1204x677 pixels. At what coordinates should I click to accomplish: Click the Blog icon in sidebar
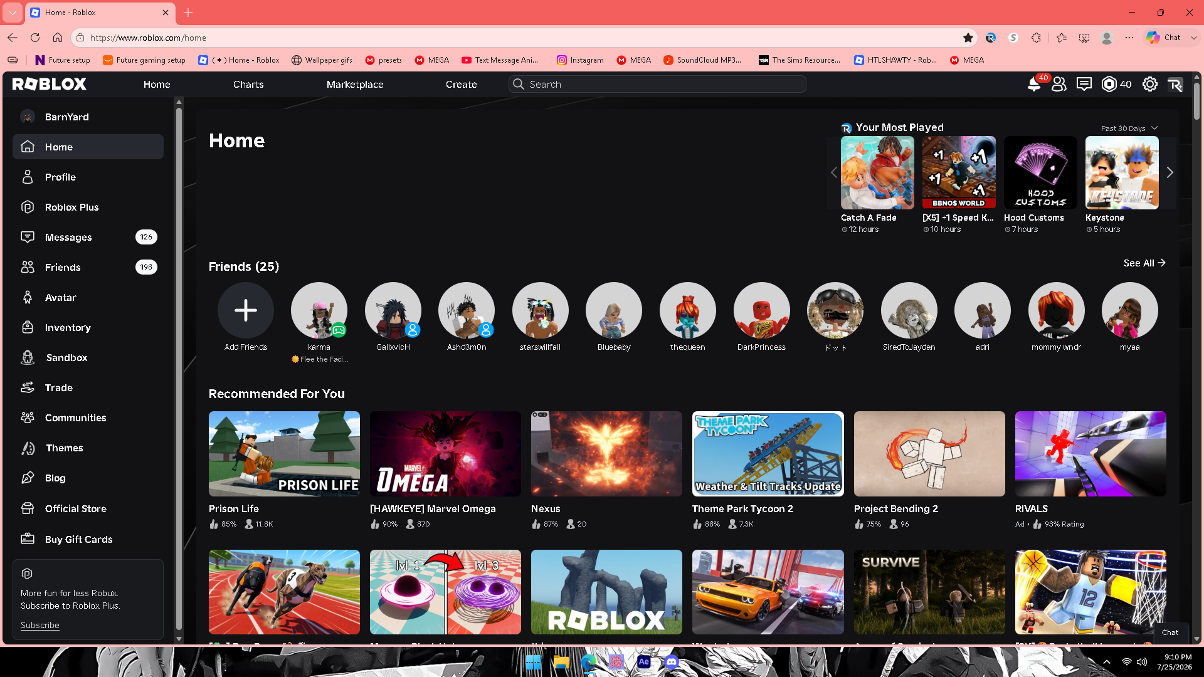tap(28, 478)
